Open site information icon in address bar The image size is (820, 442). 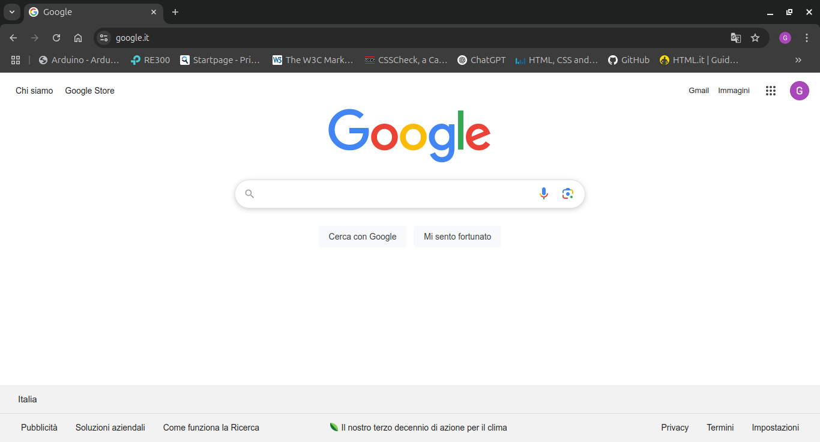coord(104,38)
